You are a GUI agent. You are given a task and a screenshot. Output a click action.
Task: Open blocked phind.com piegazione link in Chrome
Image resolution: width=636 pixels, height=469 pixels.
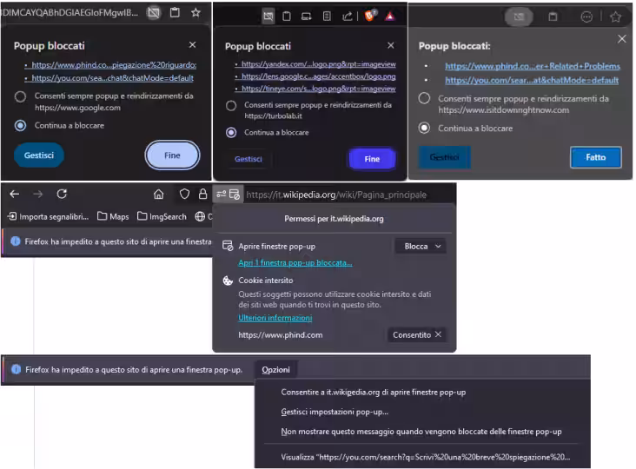[x=114, y=65]
